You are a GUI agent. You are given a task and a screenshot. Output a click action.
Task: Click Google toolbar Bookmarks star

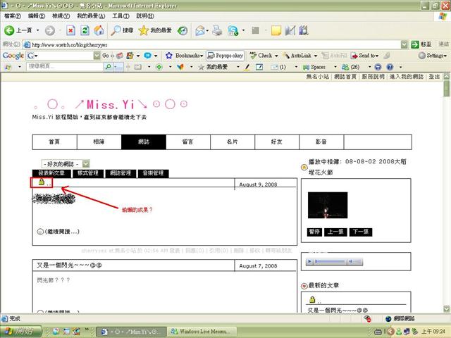pos(169,56)
